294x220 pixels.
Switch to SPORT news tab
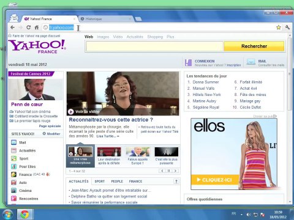[x=100, y=182]
